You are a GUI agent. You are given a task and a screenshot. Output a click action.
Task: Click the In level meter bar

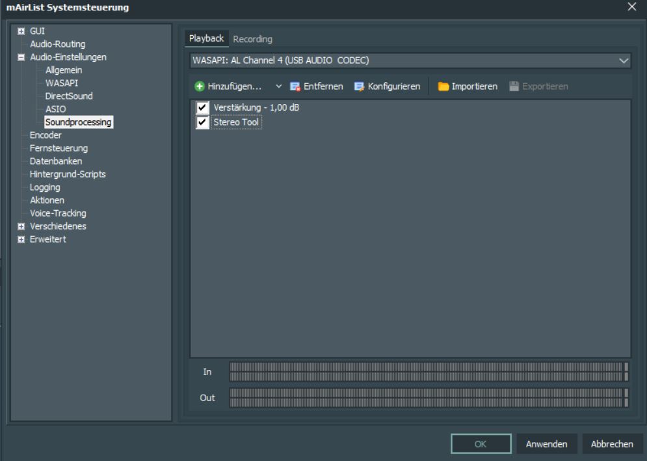(x=426, y=371)
